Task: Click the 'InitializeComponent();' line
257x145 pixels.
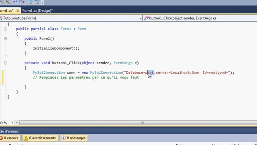Action: tap(56, 48)
